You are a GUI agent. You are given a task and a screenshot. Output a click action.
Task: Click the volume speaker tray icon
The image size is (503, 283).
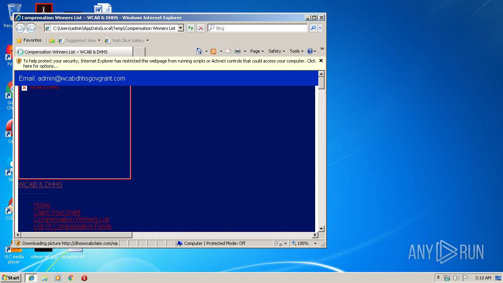[456, 278]
